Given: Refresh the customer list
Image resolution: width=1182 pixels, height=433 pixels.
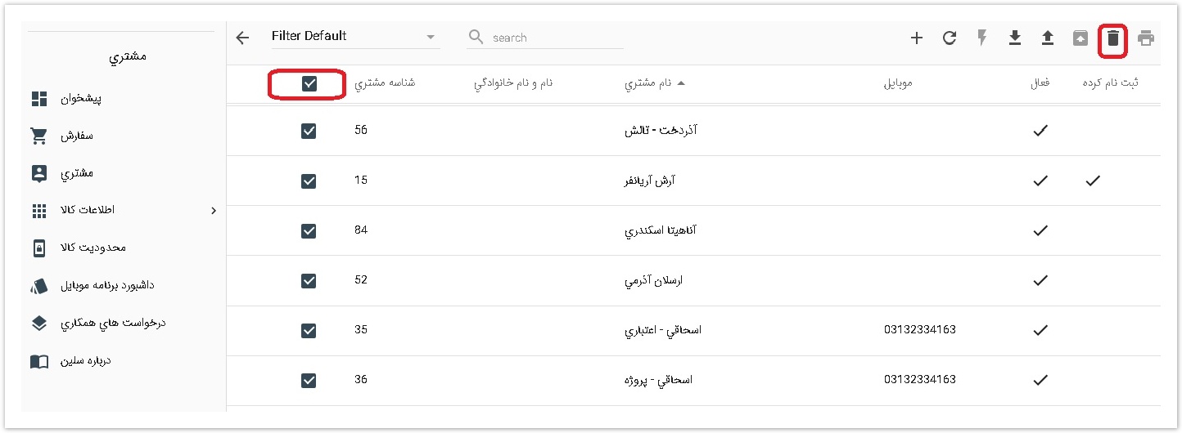Looking at the screenshot, I should pyautogui.click(x=950, y=38).
